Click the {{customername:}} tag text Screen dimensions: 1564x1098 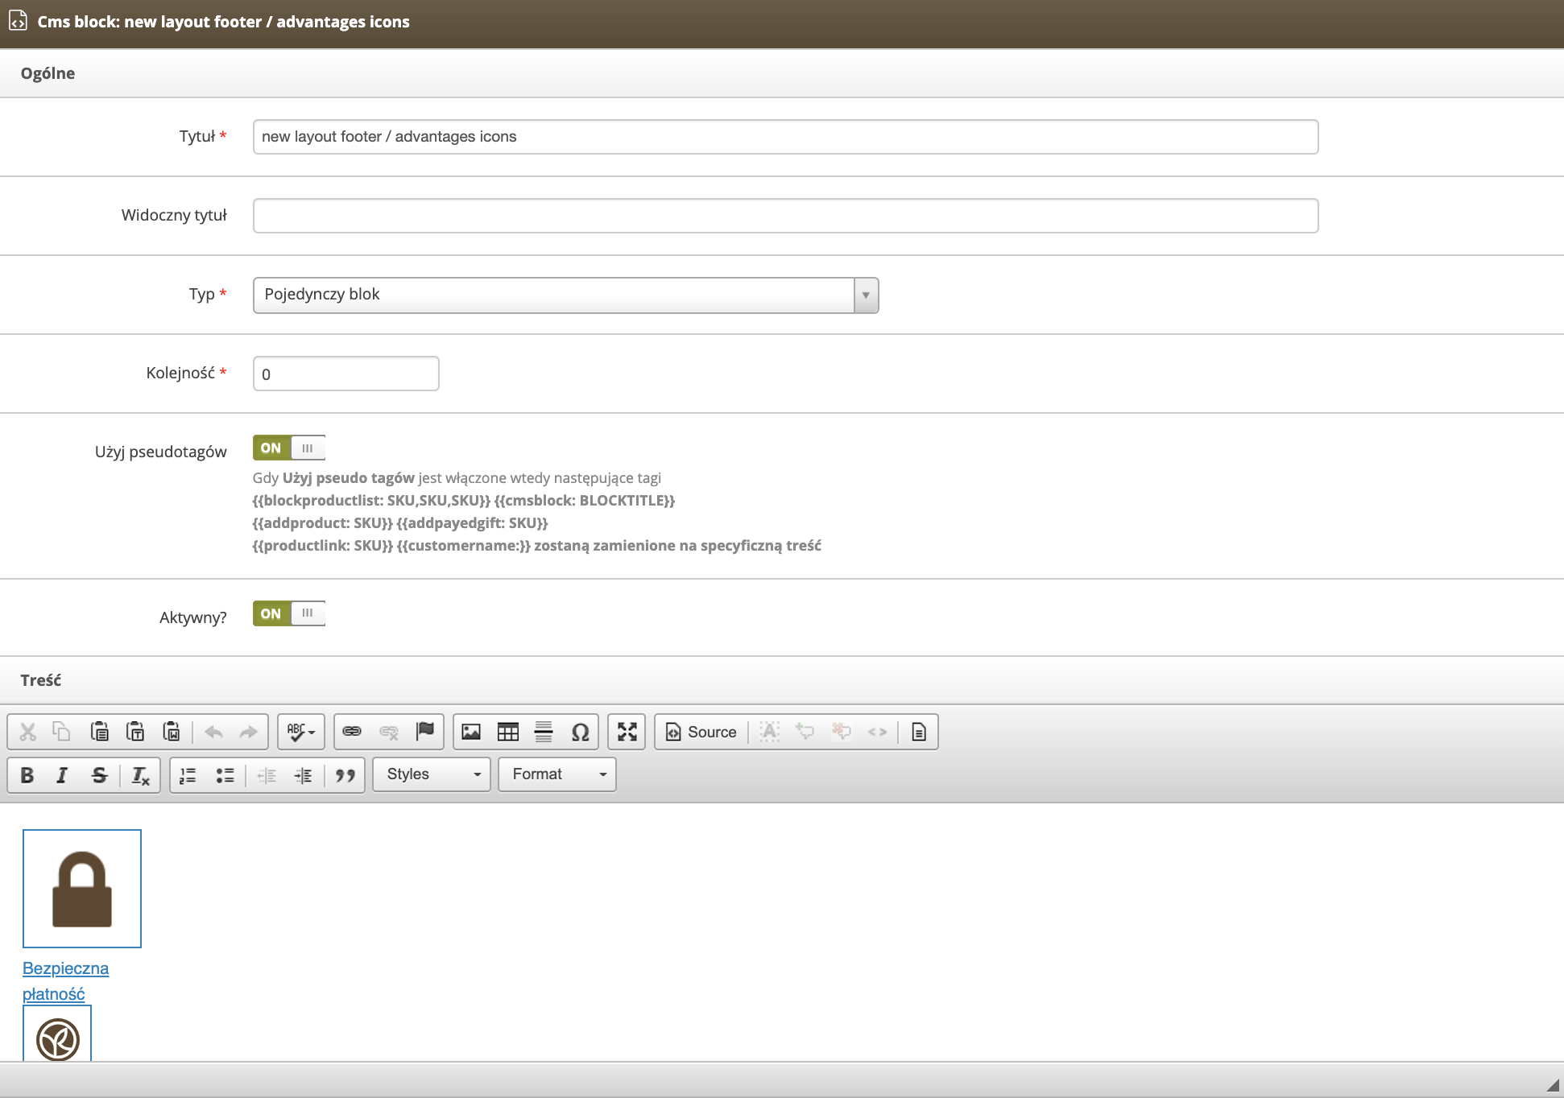464,545
